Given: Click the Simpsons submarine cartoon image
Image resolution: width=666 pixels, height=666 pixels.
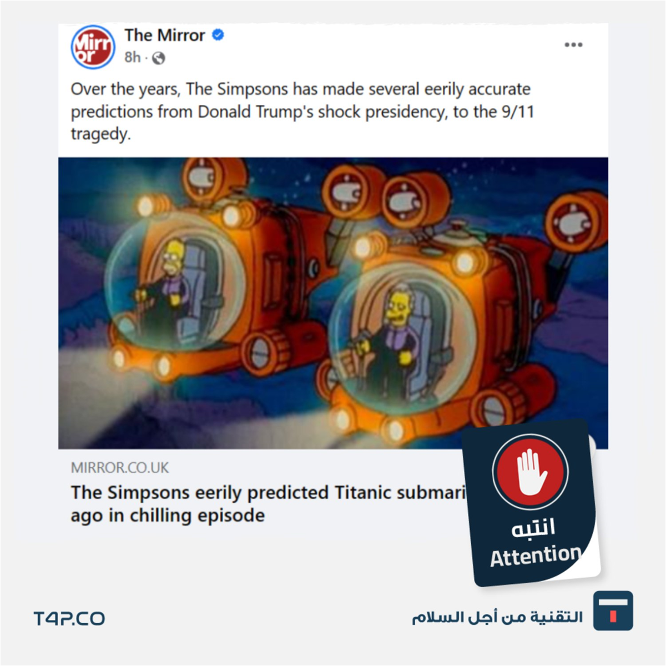Looking at the screenshot, I should (x=333, y=303).
